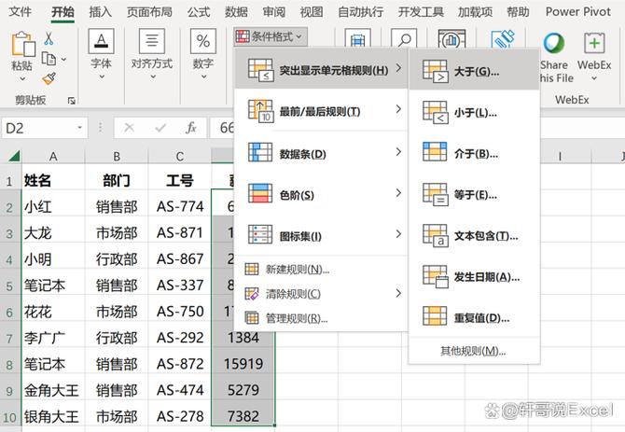This screenshot has height=432, width=625.
Task: Expand the paste options arrow under 粘贴
Action: 22,79
